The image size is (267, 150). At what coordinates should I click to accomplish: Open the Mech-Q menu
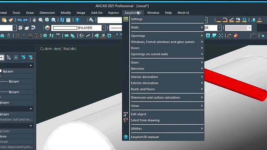[183, 13]
